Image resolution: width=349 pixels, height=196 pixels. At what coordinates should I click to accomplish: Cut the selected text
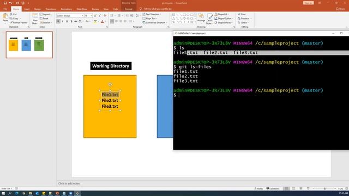click(13, 14)
